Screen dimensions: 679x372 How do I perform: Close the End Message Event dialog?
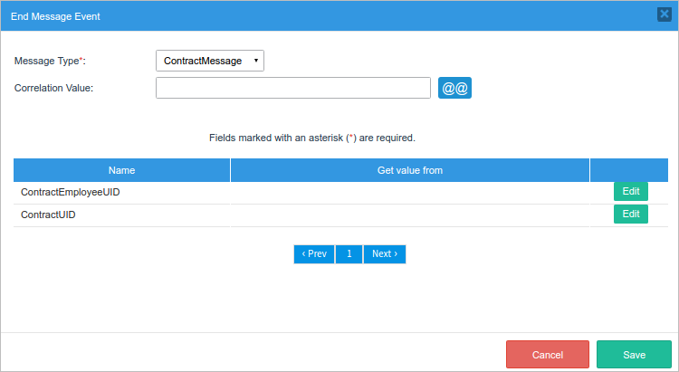(x=664, y=14)
